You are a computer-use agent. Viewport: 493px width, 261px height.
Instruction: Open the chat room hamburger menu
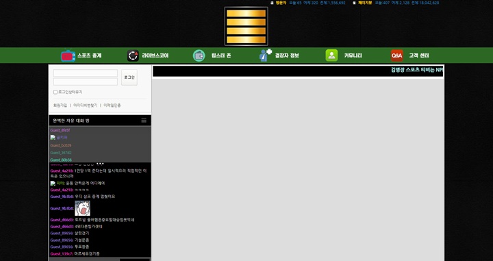(x=144, y=121)
